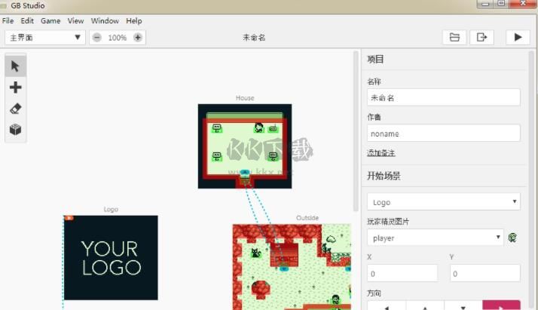Open the Edit menu
The image size is (538, 310).
coord(27,21)
